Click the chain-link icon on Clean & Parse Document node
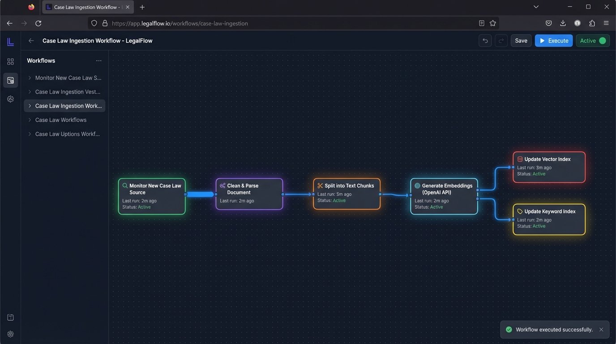 coord(222,185)
